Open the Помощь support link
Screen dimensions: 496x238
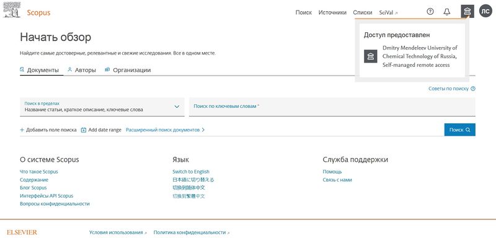(x=332, y=172)
